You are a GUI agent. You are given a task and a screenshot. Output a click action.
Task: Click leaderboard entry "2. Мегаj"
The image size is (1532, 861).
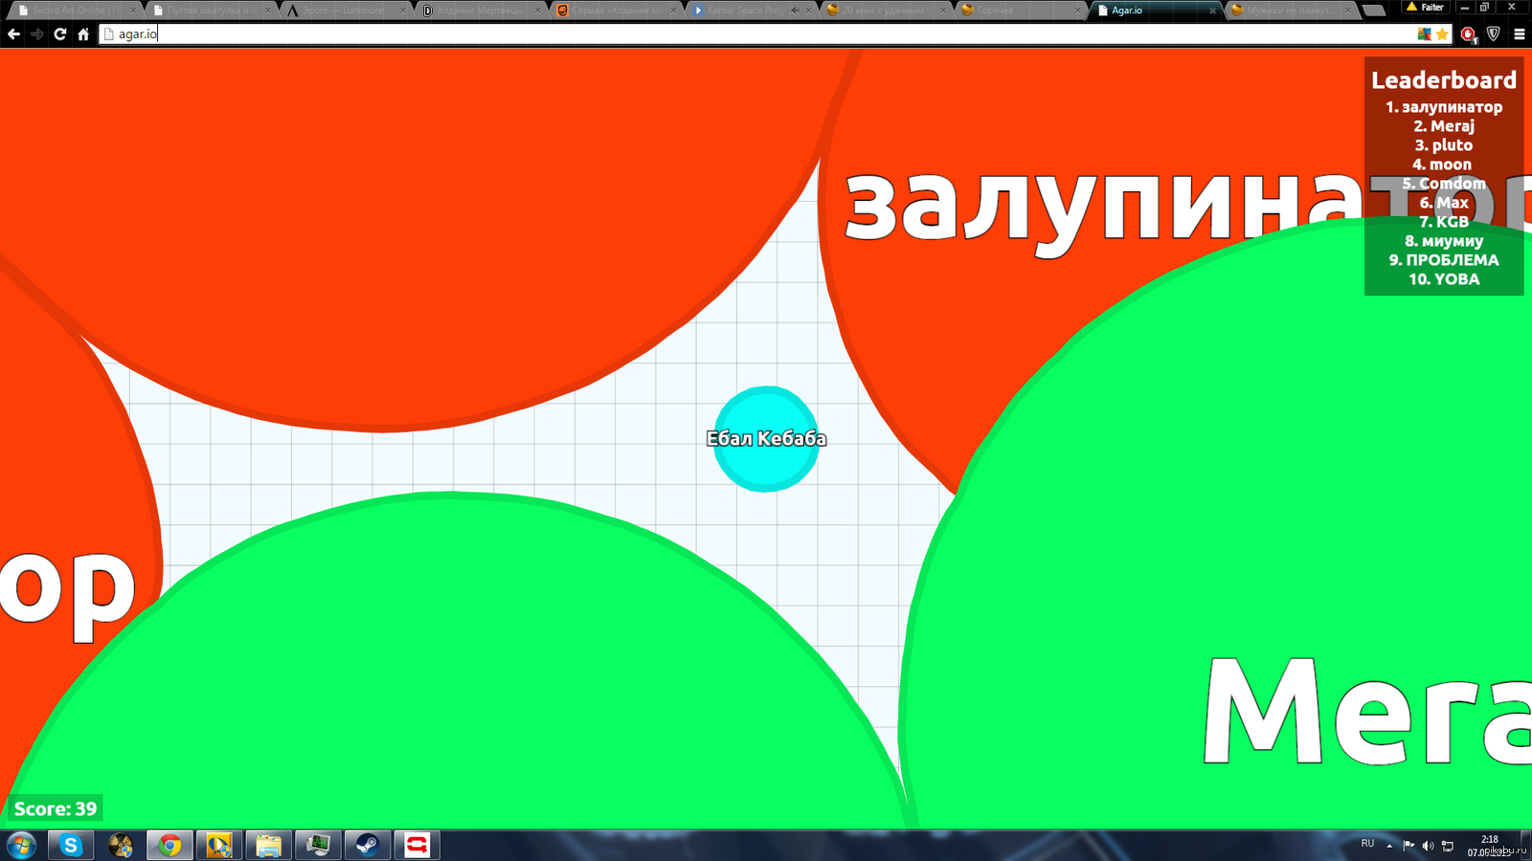1444,126
